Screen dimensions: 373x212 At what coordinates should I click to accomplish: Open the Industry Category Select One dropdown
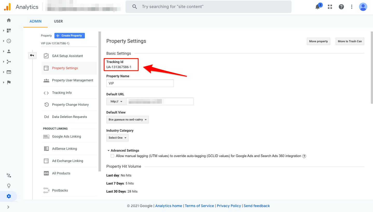click(x=118, y=138)
